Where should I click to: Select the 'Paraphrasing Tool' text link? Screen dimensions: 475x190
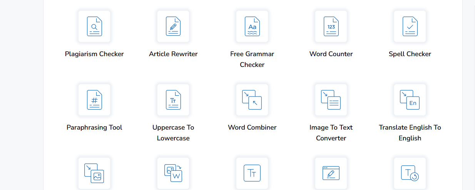[x=94, y=128]
